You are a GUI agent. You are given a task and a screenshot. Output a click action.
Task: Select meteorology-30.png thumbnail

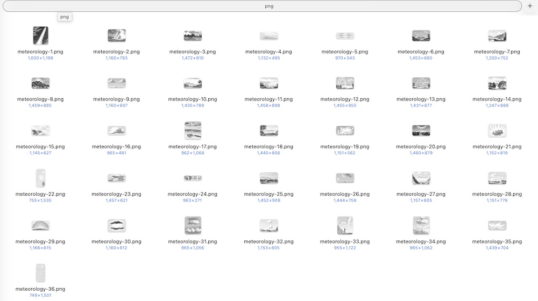point(117,226)
